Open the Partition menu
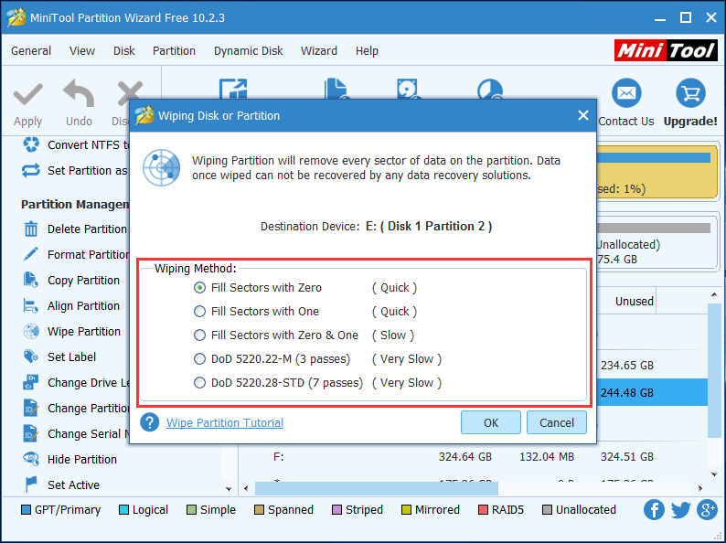 (x=174, y=50)
